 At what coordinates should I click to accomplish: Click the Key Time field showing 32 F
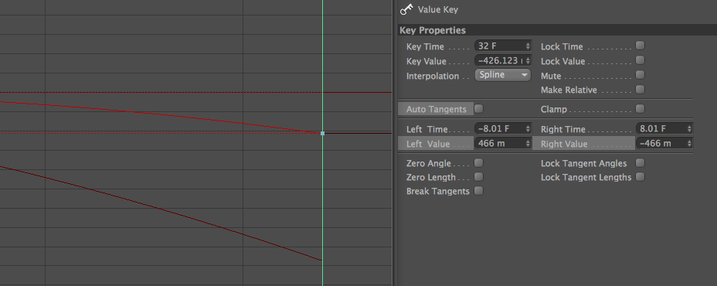click(x=502, y=46)
